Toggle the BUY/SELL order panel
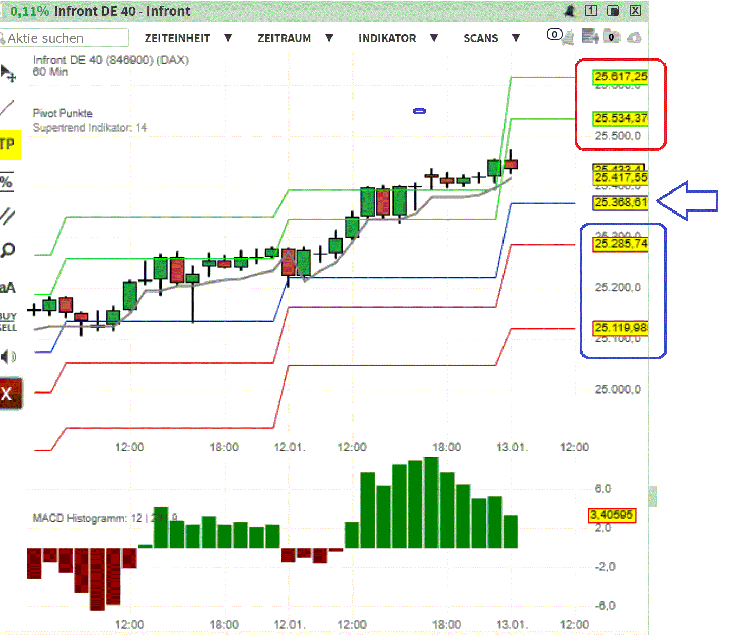 [x=8, y=321]
